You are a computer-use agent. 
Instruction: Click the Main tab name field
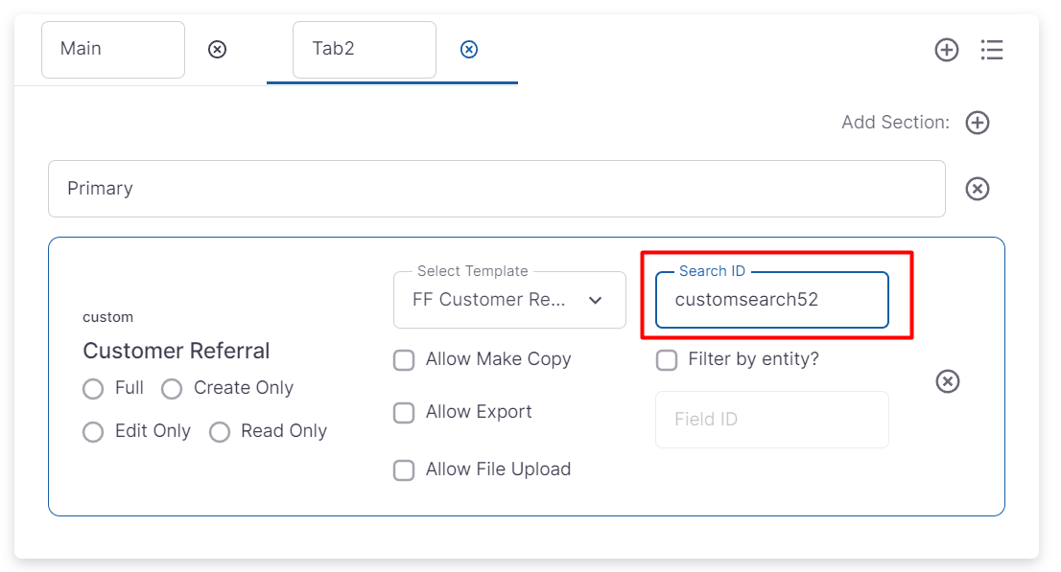point(113,50)
